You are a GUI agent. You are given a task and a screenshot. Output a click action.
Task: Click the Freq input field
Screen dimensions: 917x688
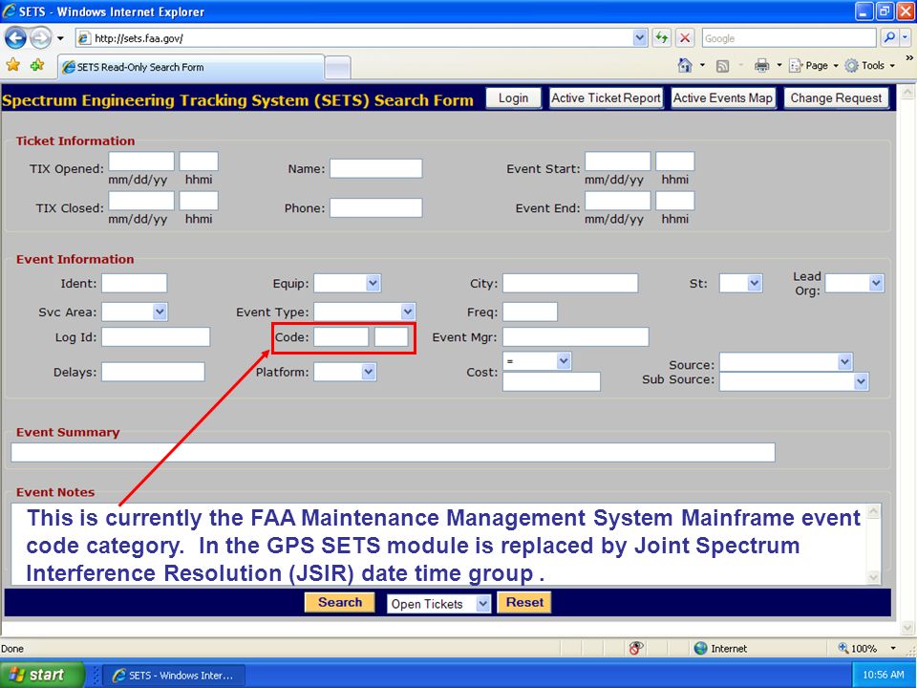click(530, 312)
